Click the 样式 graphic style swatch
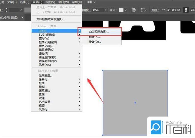 [121, 10]
